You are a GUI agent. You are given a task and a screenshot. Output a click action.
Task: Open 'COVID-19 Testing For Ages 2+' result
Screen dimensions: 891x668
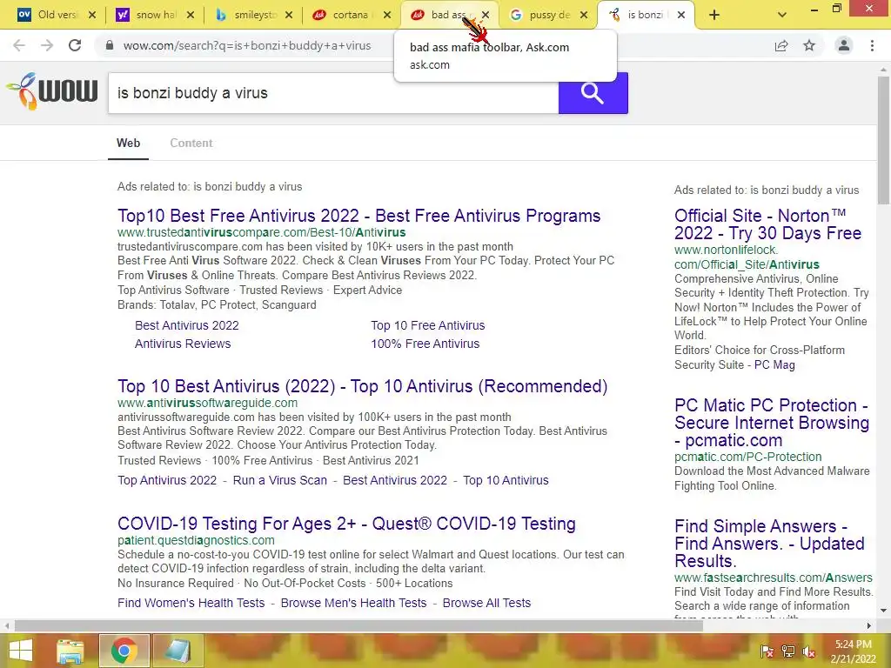346,524
